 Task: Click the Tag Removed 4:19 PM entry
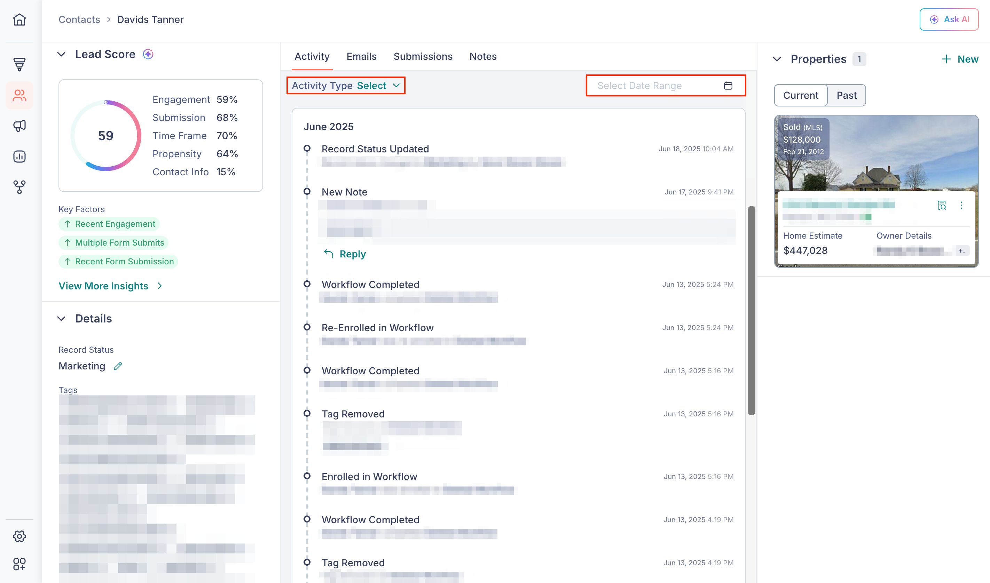click(353, 563)
